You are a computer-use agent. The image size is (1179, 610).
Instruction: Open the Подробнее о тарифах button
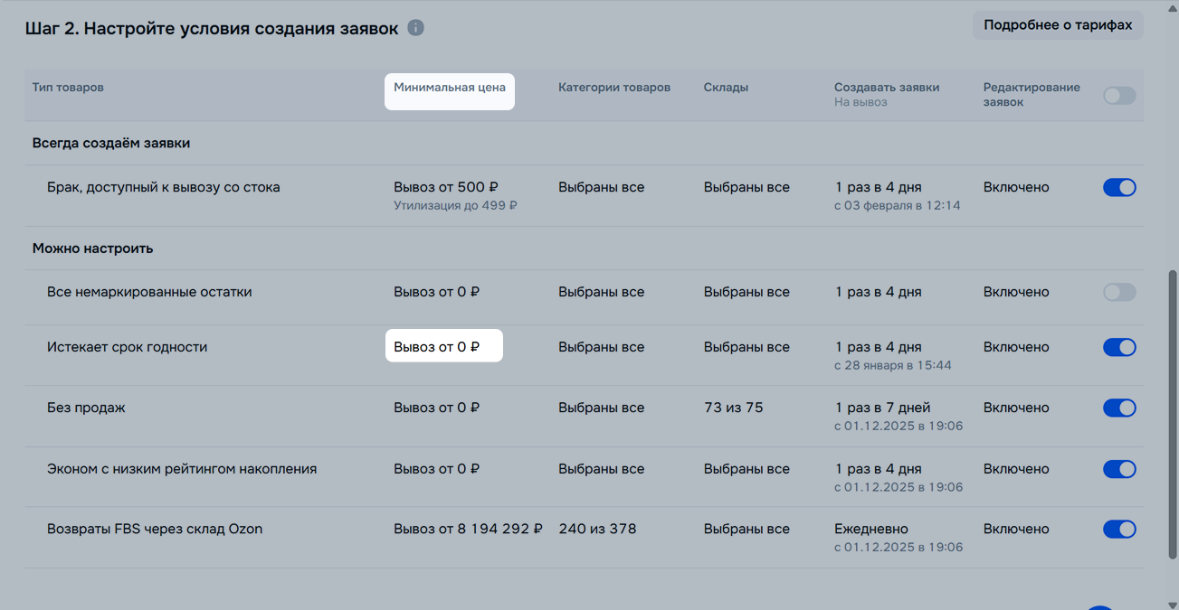pos(1057,25)
